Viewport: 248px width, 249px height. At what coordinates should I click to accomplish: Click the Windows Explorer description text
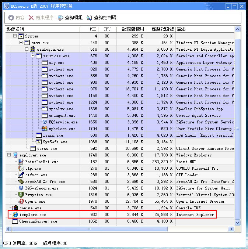[194, 155]
